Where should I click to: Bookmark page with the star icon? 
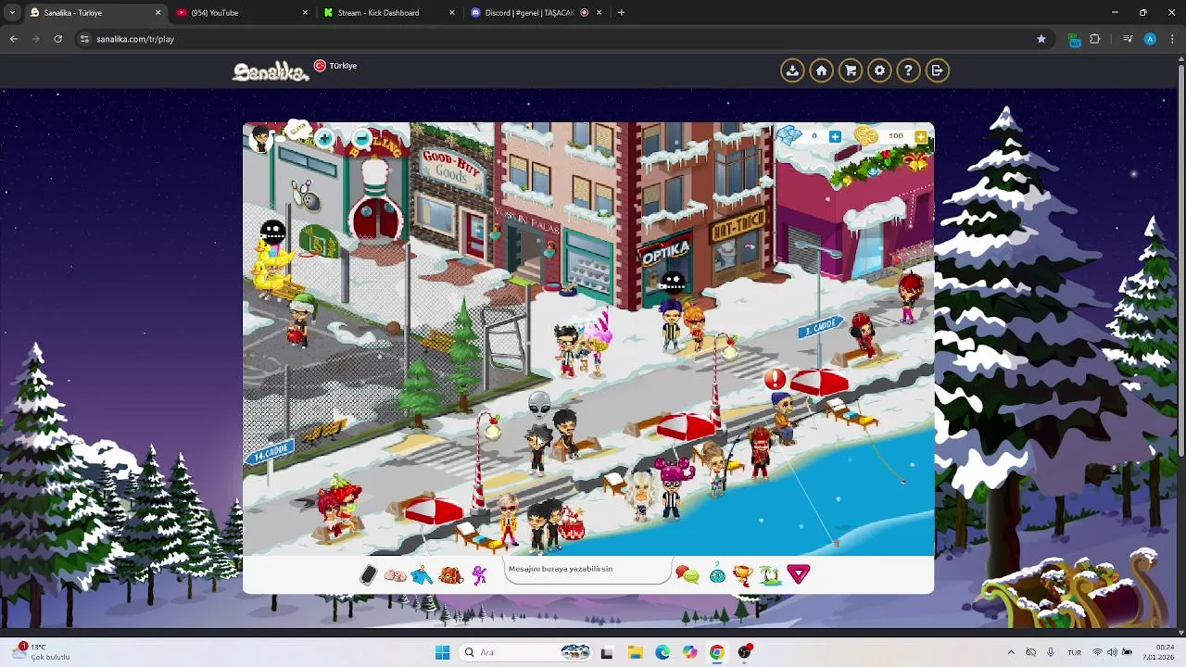[1041, 39]
